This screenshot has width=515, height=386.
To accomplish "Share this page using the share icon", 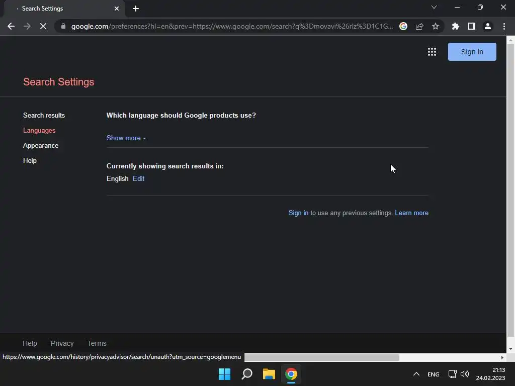I will pos(419,26).
